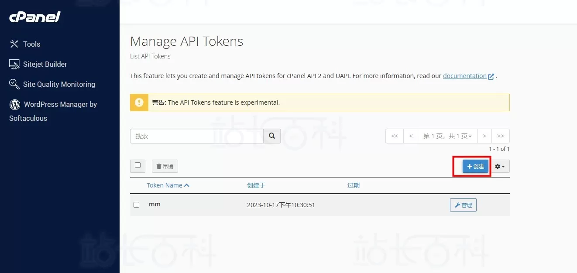Click into the 搜索 search field
This screenshot has height=273, width=577.
(196, 136)
